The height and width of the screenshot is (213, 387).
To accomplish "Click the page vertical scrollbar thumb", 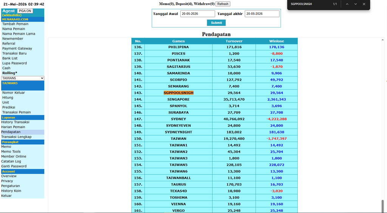I will [x=383, y=205].
